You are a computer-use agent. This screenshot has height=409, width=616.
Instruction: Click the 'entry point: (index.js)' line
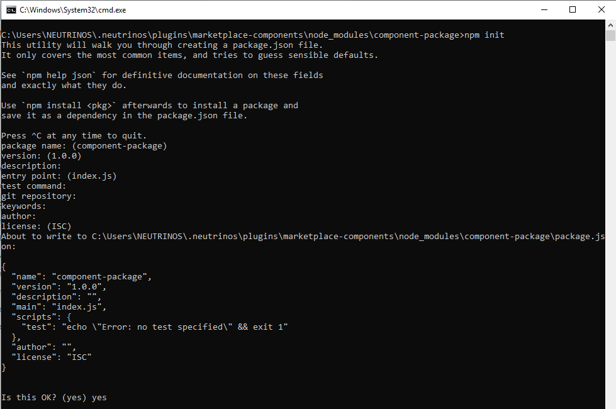point(59,176)
